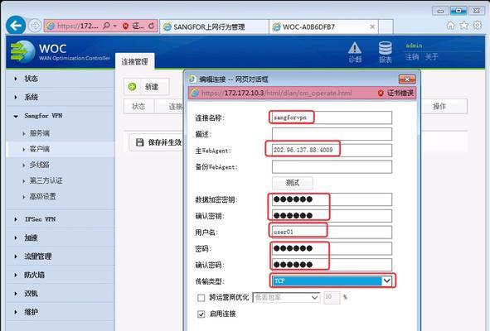Click the browser forward arrow button

coord(35,26)
